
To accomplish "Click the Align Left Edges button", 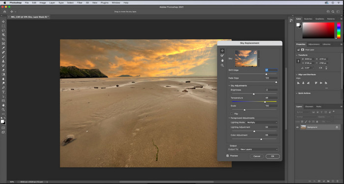I will [298, 83].
